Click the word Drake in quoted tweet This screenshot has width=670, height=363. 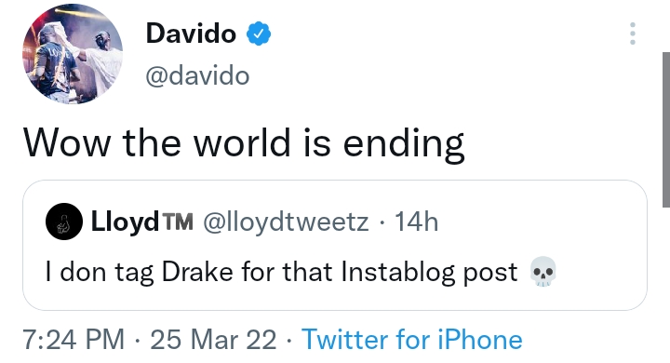(197, 272)
